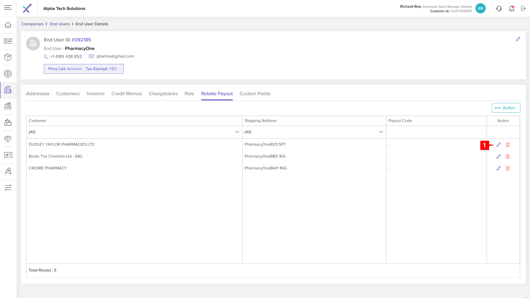
Task: Open CRM module in sidebar
Action: [x=8, y=41]
